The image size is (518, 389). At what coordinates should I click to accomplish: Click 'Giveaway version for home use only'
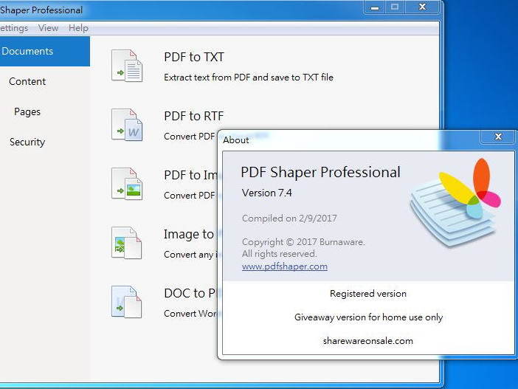coord(368,317)
